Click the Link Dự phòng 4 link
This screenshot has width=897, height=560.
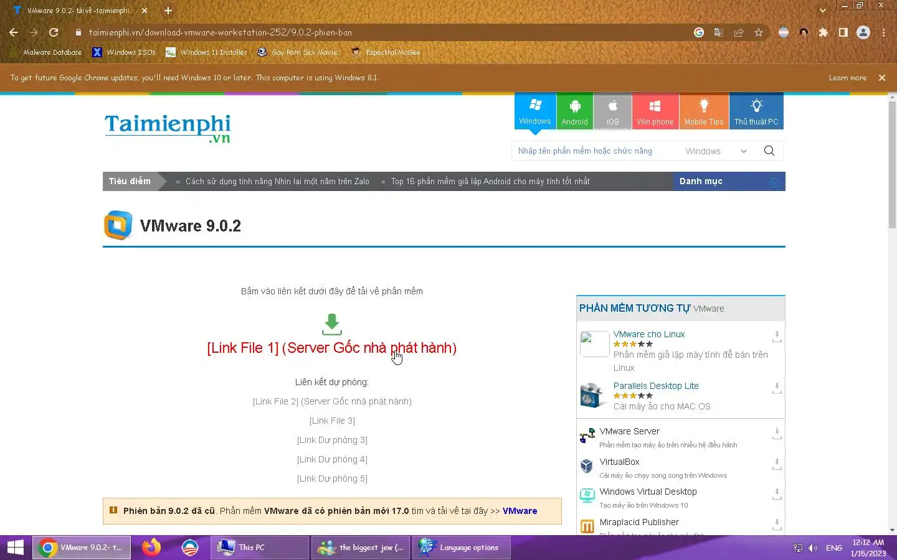click(x=332, y=459)
